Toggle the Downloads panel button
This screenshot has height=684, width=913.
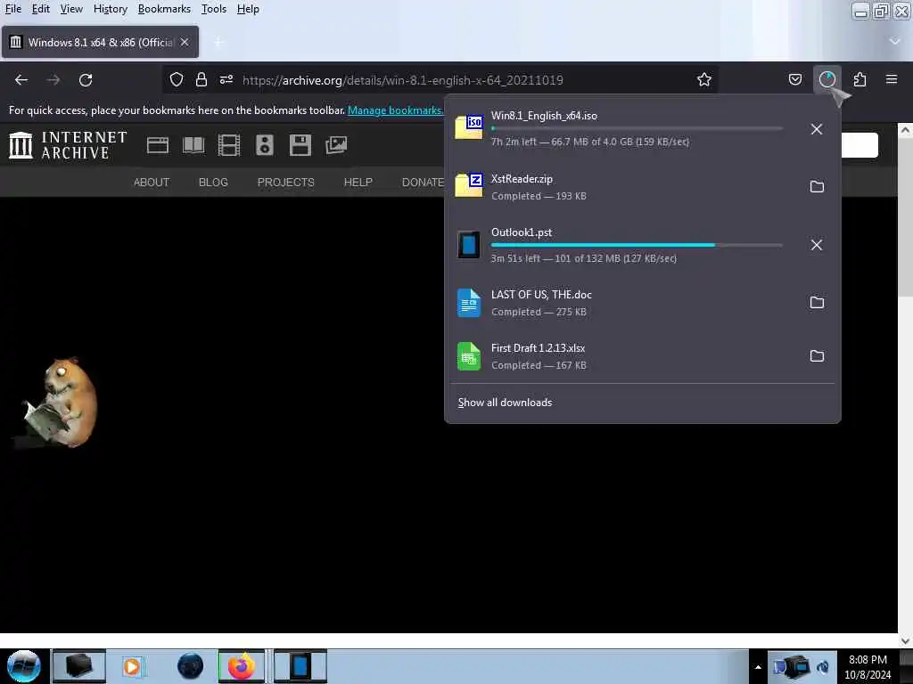827,79
